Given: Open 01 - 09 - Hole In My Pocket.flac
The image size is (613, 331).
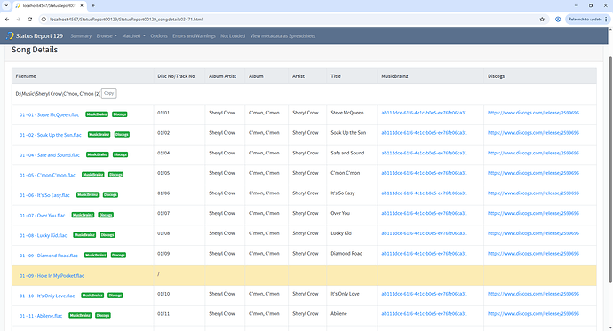Looking at the screenshot, I should pos(52,276).
